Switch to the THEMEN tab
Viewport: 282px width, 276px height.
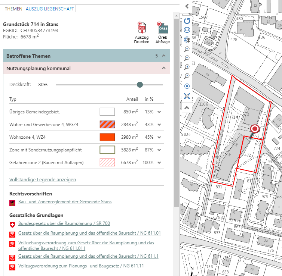(x=13, y=9)
